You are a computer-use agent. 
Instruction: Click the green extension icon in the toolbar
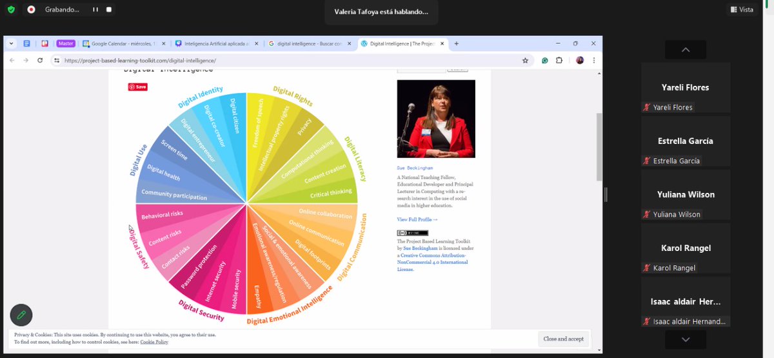545,60
